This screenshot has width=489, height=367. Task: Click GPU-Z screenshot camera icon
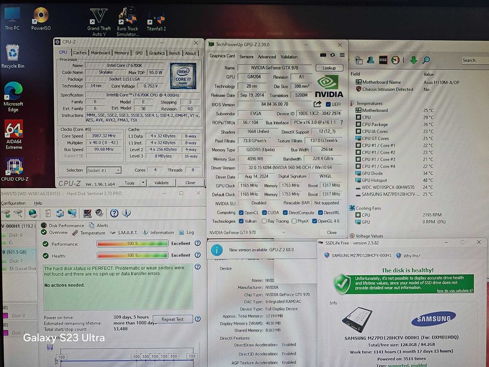click(x=323, y=55)
